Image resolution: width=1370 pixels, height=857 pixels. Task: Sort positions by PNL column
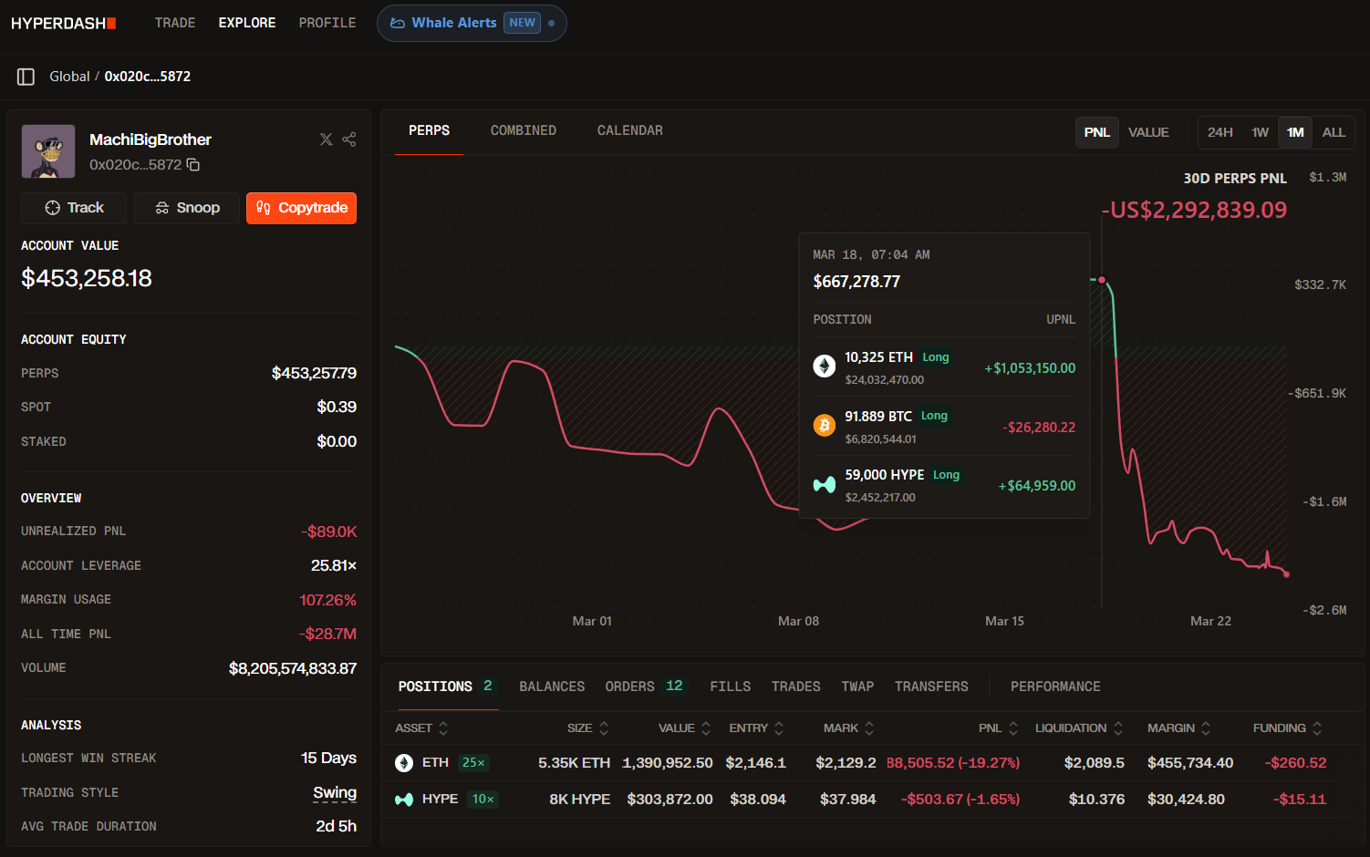[999, 728]
